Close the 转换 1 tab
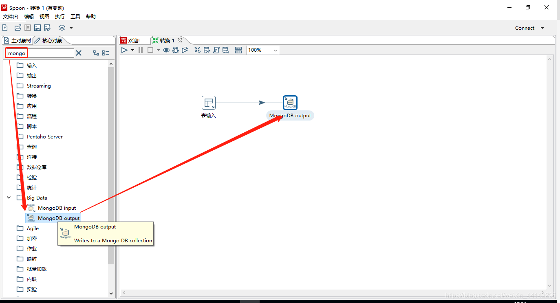 (x=180, y=40)
